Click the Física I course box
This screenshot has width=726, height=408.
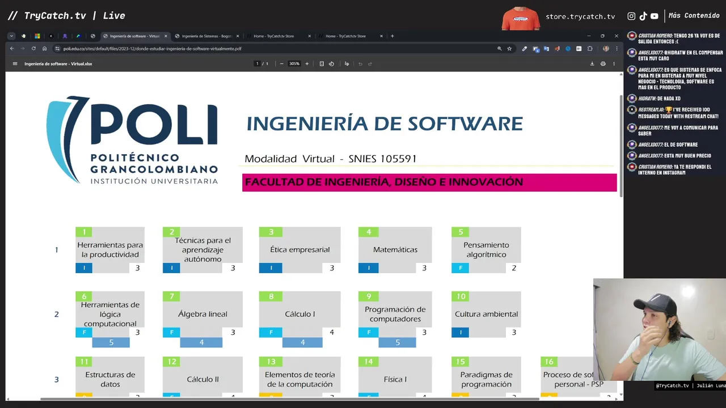click(395, 377)
